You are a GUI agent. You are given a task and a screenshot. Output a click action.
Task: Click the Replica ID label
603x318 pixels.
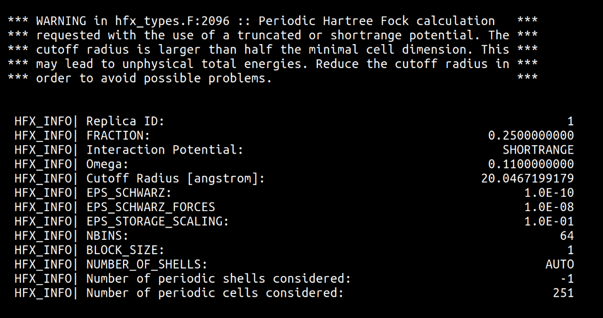125,121
